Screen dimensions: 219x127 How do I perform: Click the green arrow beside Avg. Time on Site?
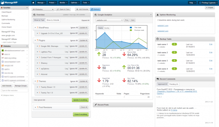(x=124, y=67)
